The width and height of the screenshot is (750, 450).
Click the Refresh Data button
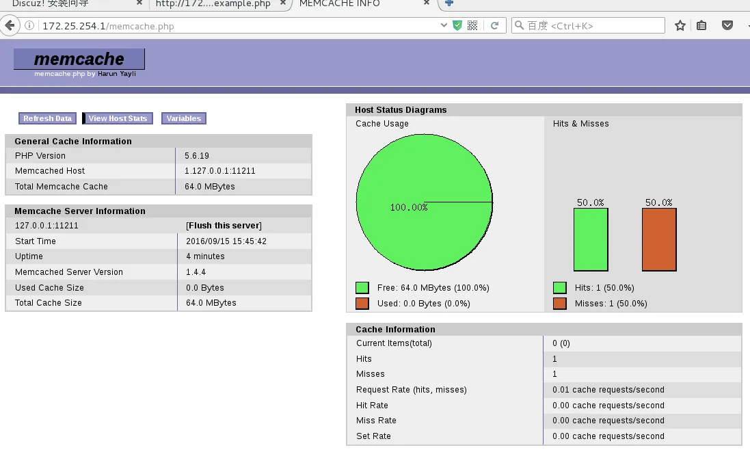tap(47, 118)
